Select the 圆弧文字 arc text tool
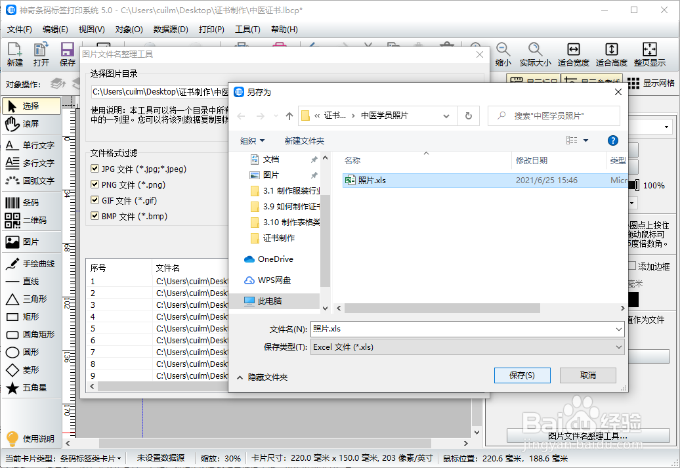This screenshot has height=468, width=680. pyautogui.click(x=32, y=181)
